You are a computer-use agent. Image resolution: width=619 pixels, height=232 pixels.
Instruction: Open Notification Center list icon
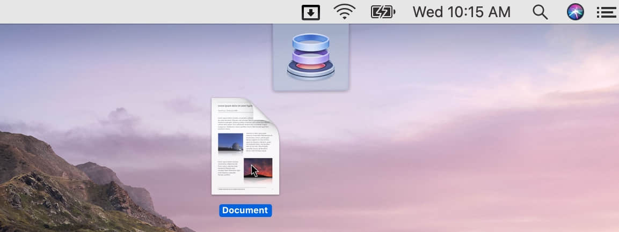click(x=606, y=12)
